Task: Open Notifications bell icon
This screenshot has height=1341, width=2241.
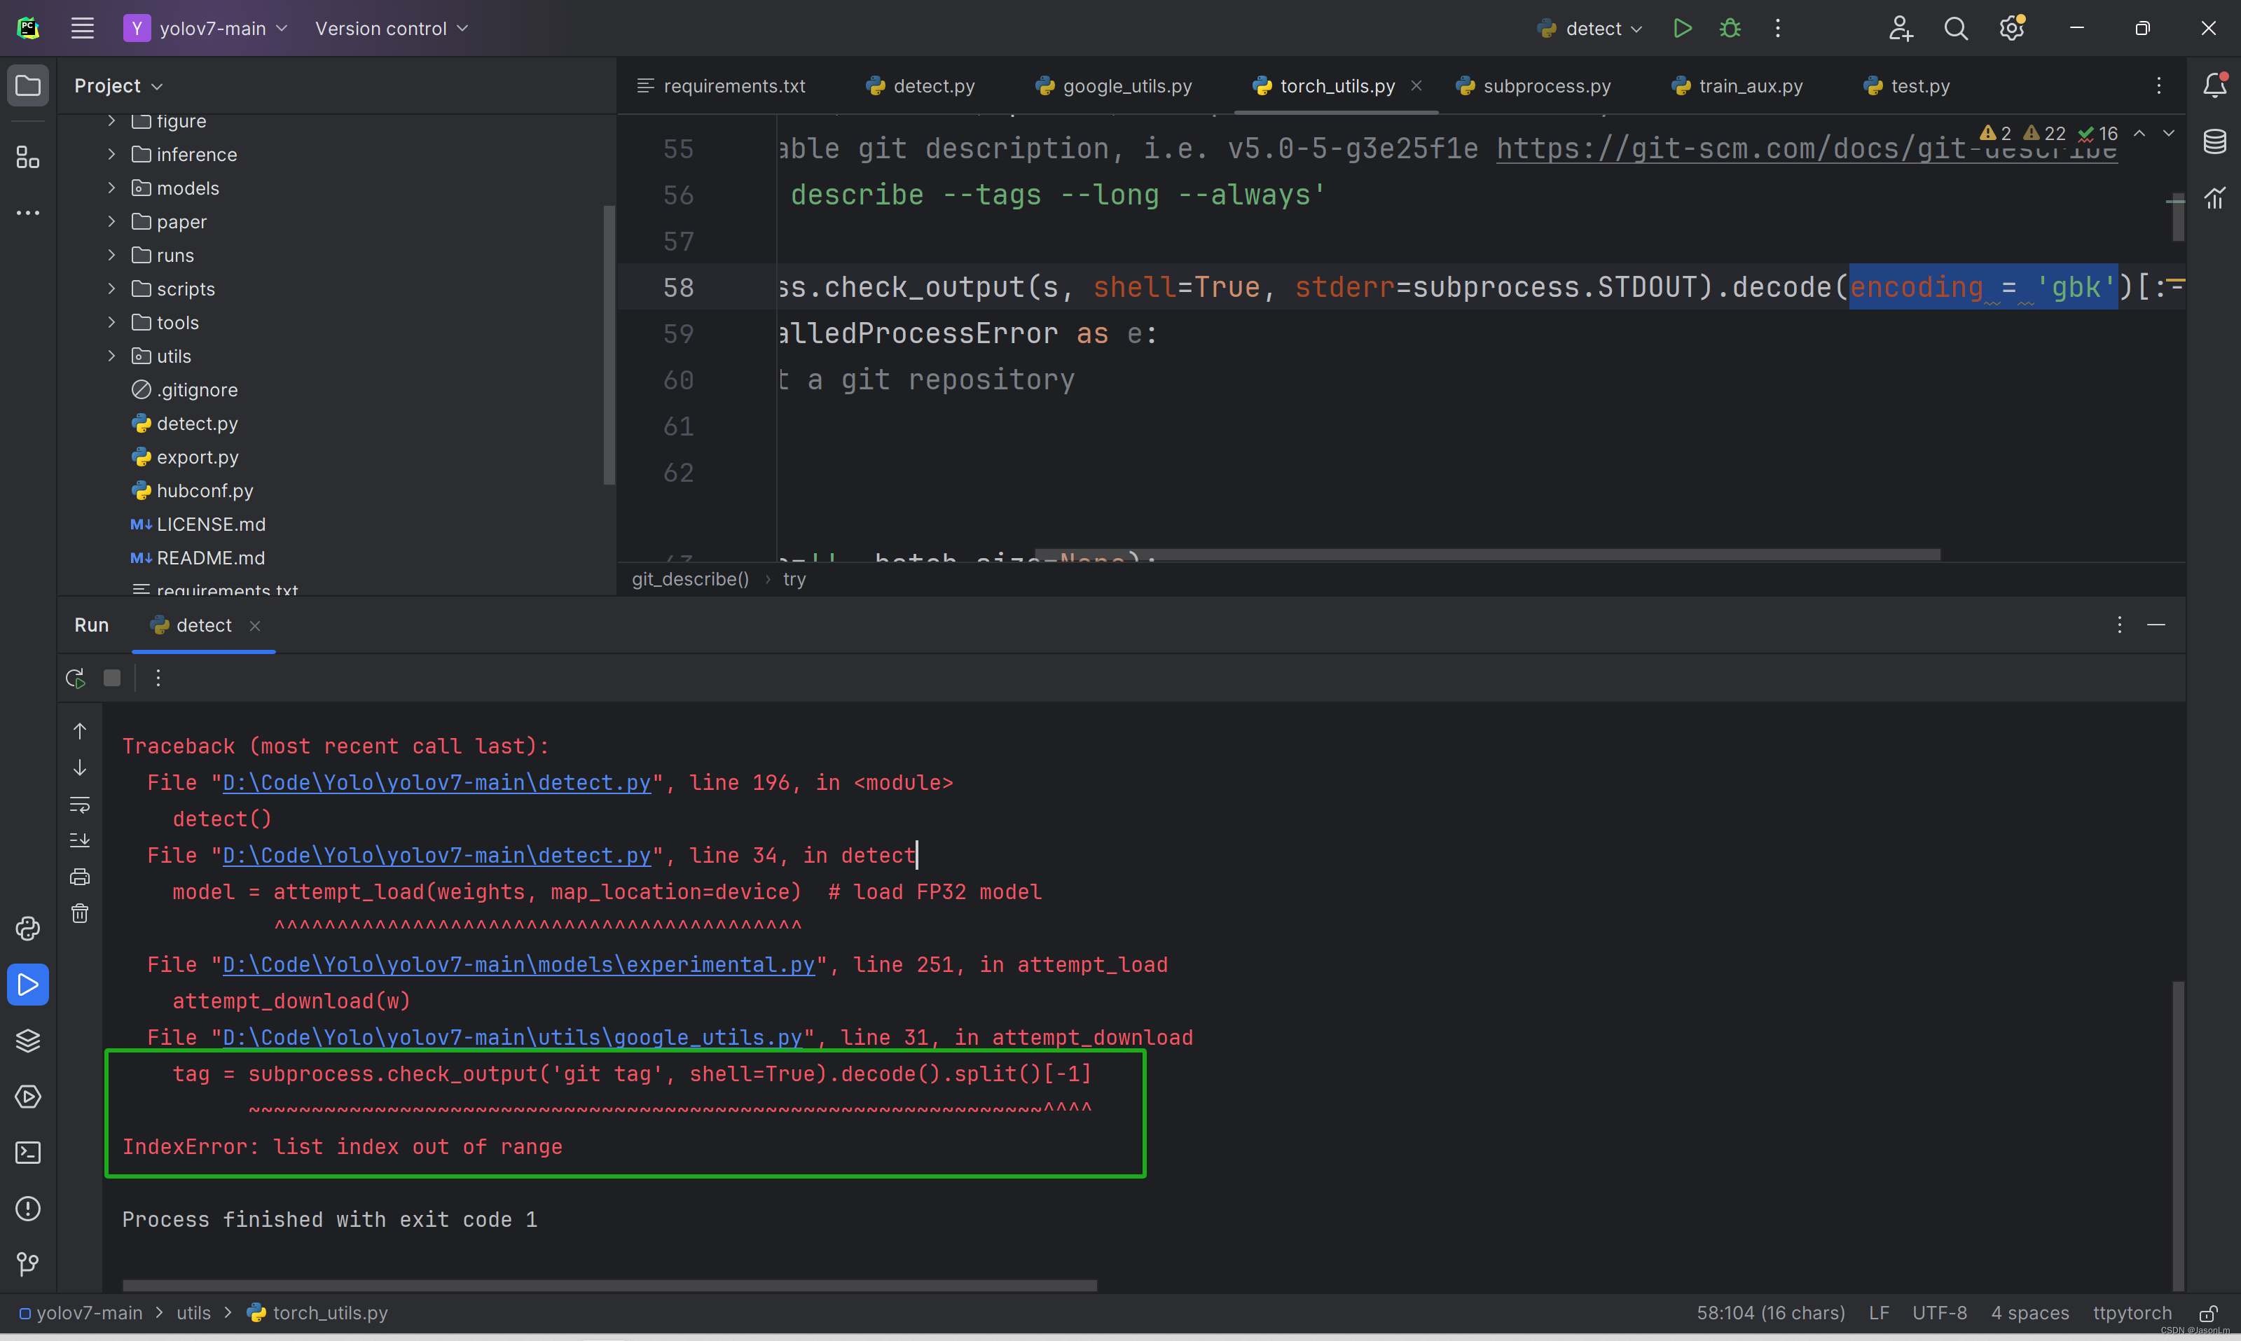Action: [2214, 85]
